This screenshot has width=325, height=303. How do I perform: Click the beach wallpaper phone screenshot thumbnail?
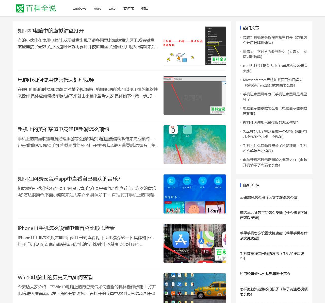[194, 145]
